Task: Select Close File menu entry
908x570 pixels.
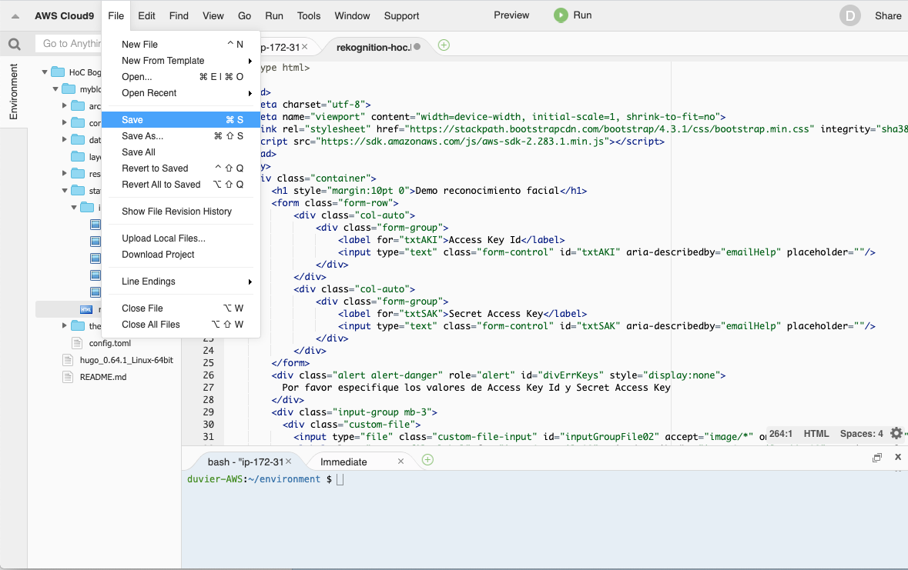Action: click(x=181, y=308)
